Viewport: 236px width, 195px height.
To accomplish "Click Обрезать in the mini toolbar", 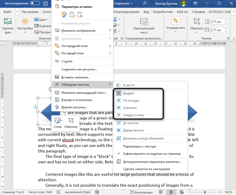I will (71, 123).
